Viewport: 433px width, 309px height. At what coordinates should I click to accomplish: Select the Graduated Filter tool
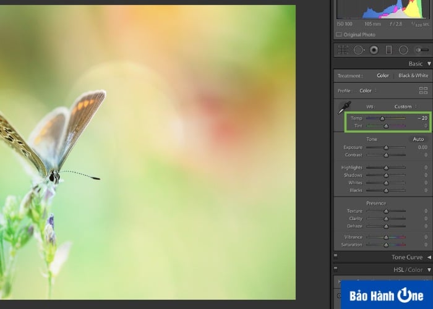(389, 50)
